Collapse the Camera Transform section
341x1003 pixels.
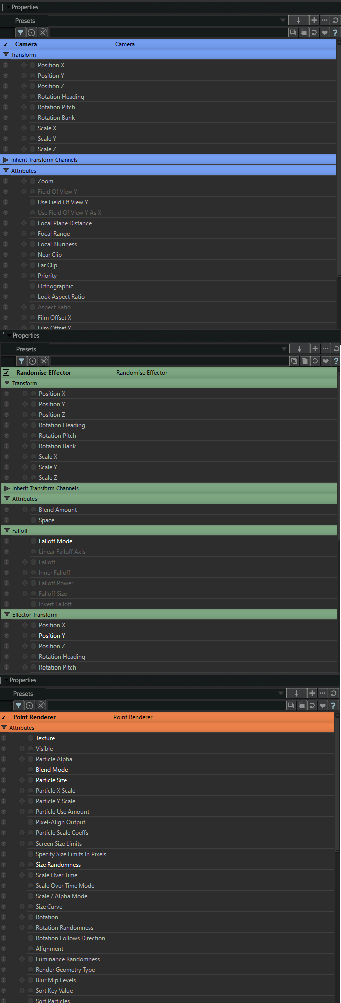tap(6, 55)
